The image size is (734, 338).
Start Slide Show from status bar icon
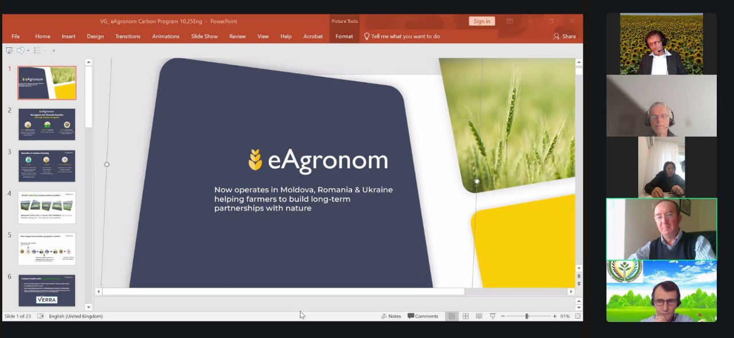(x=492, y=316)
